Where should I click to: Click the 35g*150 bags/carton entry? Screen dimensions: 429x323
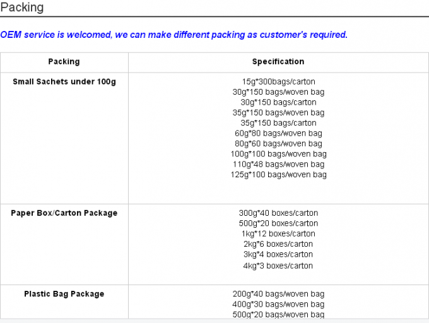[278, 123]
